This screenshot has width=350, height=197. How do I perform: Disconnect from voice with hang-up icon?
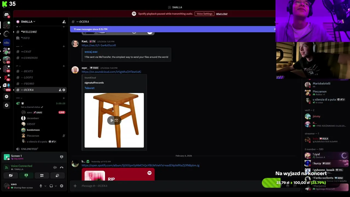click(x=62, y=167)
